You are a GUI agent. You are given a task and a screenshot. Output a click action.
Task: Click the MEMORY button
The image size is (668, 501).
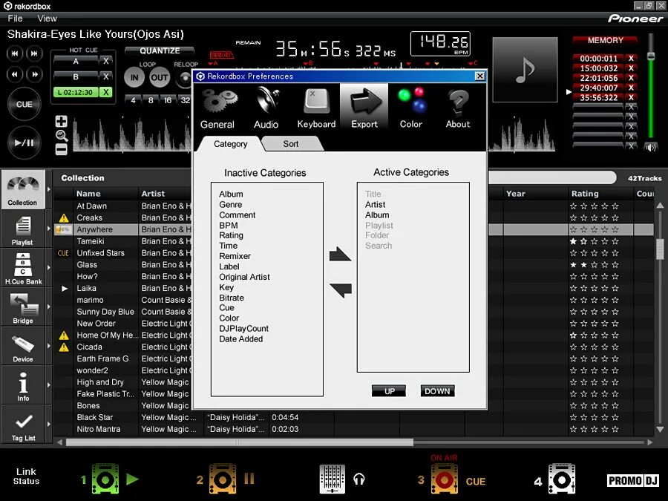coord(605,41)
